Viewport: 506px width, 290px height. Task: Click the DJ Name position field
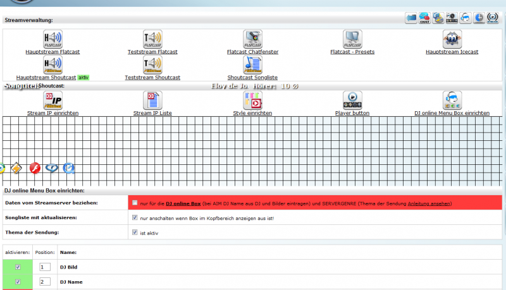pyautogui.click(x=44, y=282)
